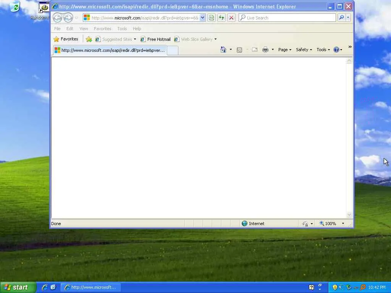Click the Print printer icon

(265, 50)
